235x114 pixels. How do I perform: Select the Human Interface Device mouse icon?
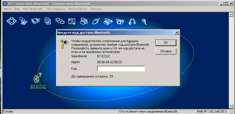96,21
